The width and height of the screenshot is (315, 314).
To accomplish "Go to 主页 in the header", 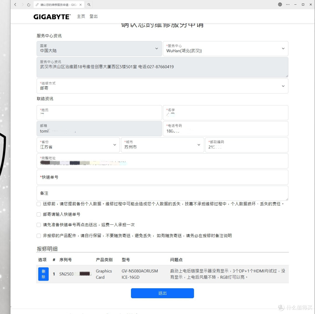I will 81,16.
